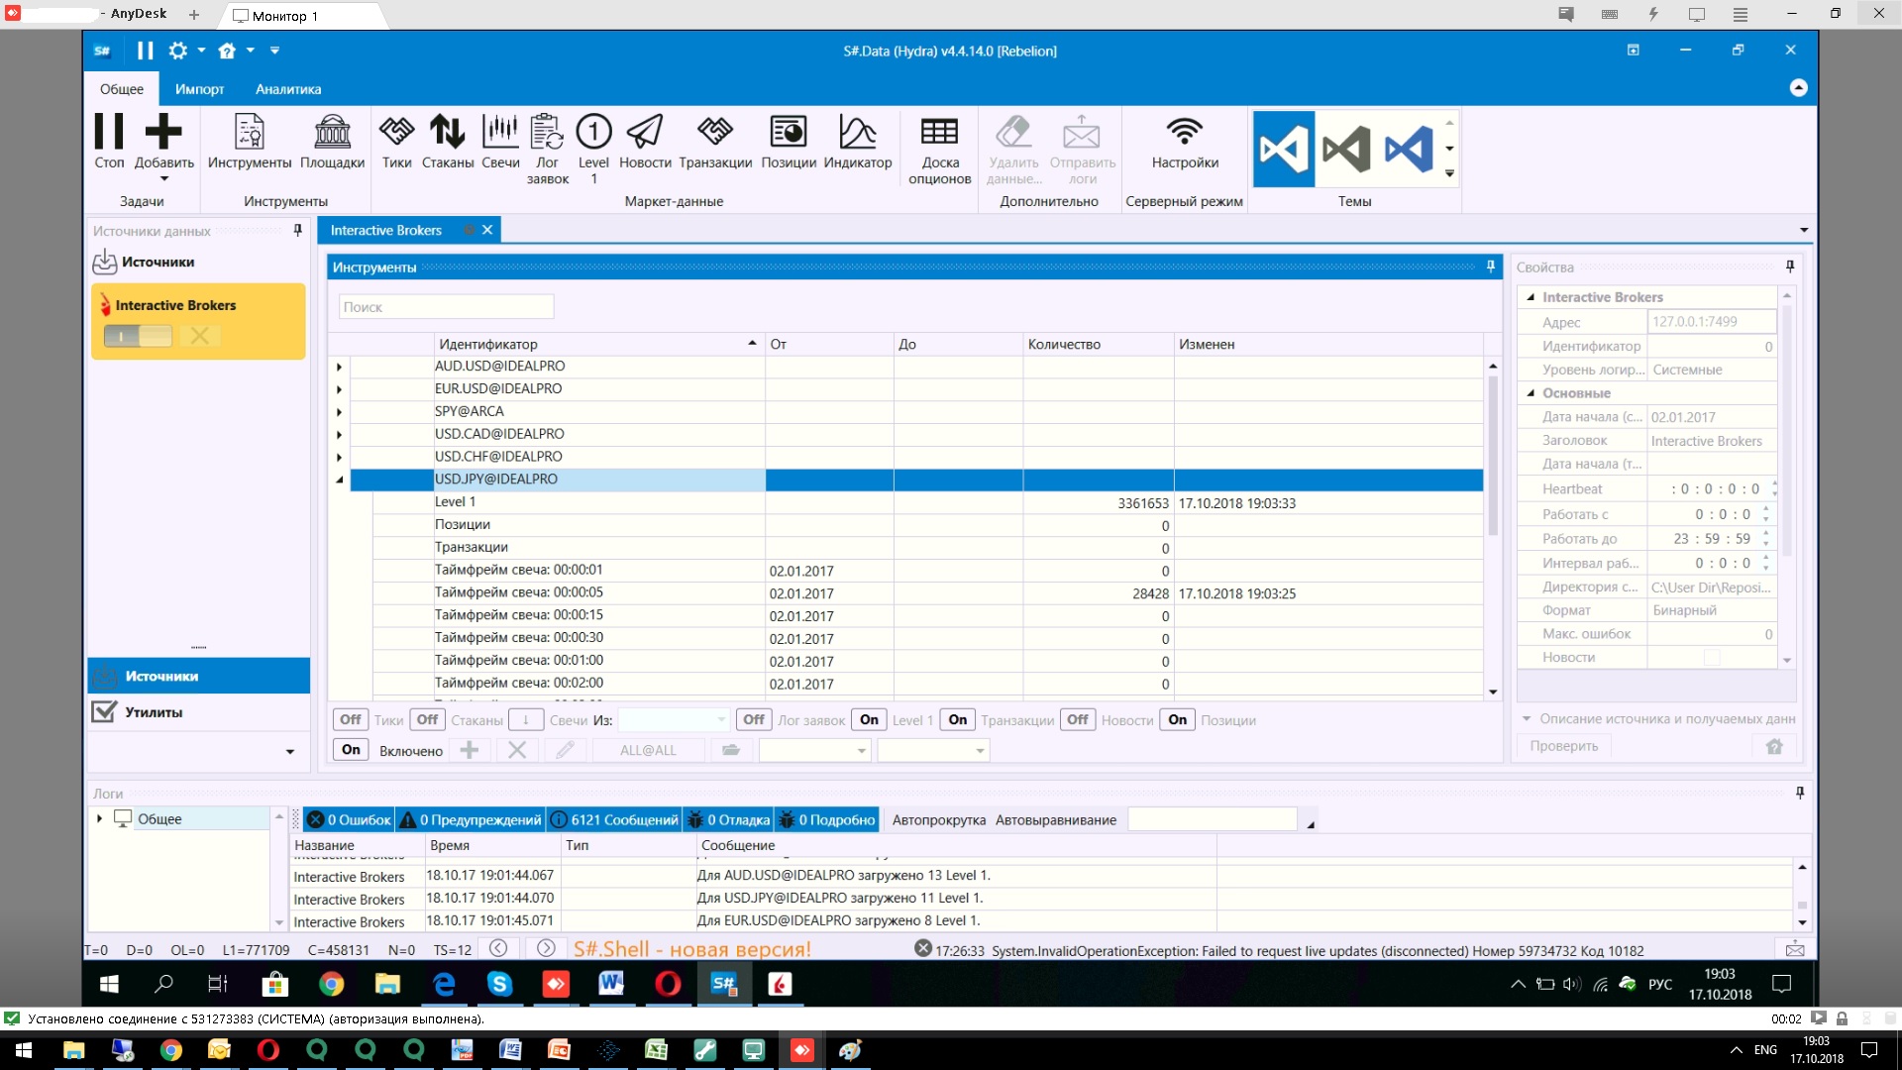Open the Площадки exchanges icon

333,132
